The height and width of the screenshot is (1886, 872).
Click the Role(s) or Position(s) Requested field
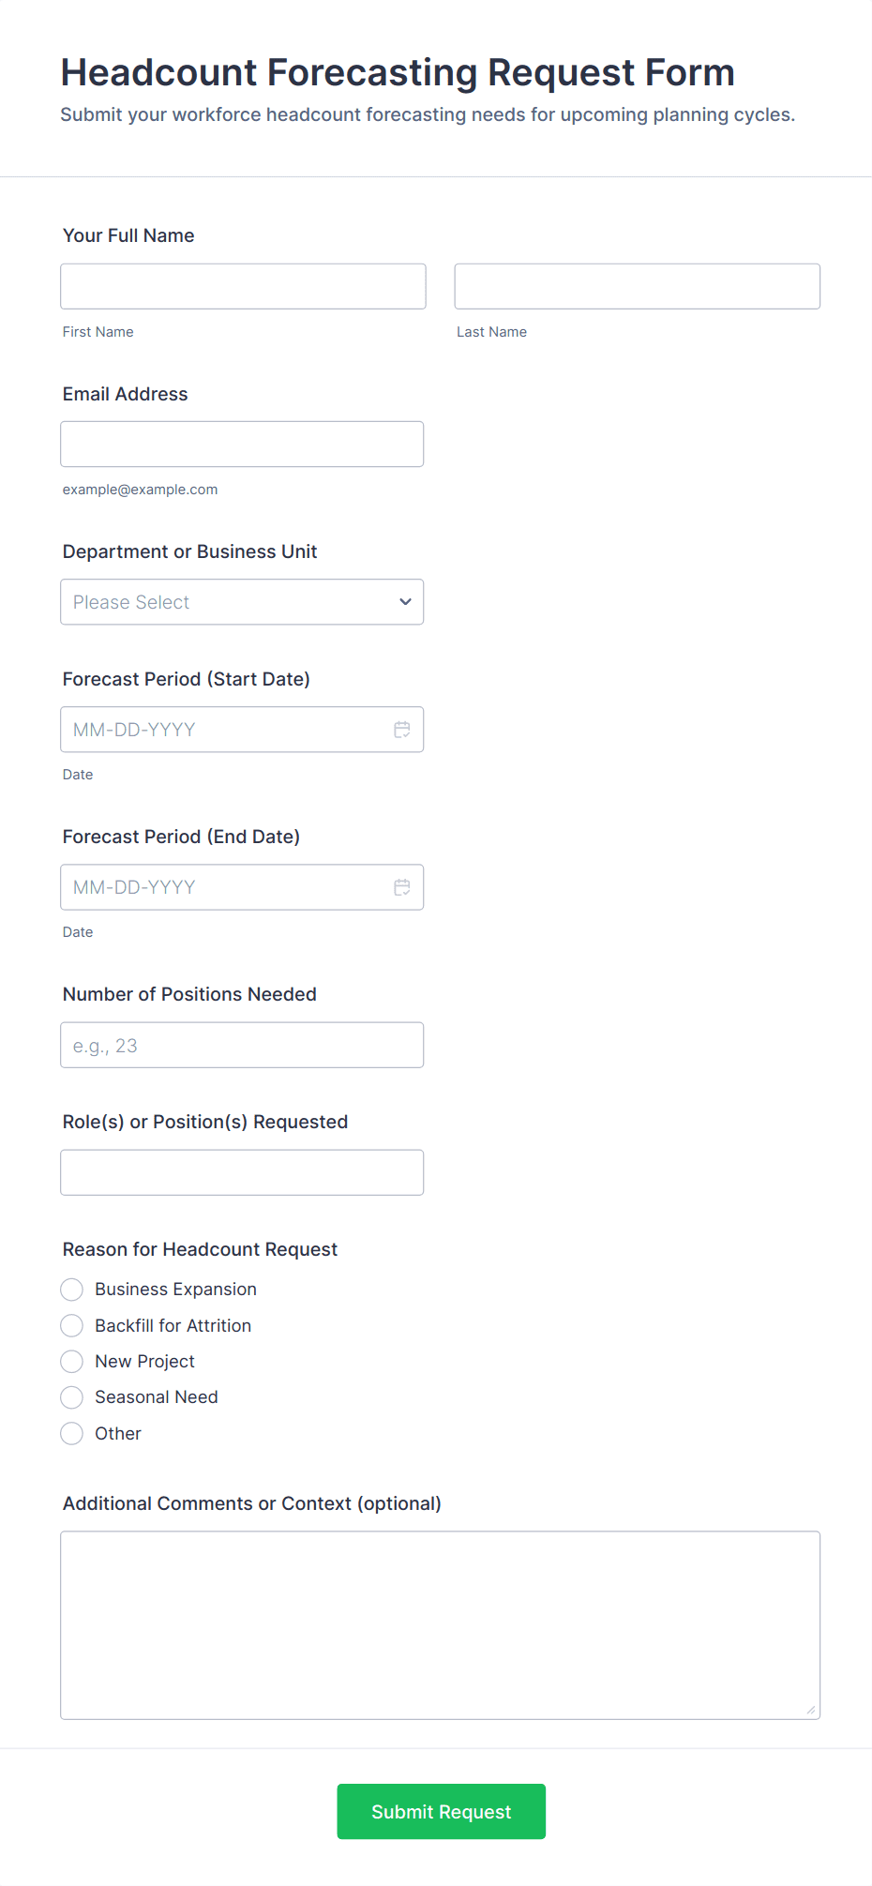tap(242, 1172)
